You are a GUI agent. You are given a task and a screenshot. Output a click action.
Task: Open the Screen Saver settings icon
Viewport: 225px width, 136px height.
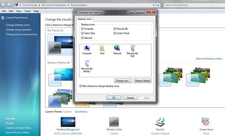click(x=206, y=122)
